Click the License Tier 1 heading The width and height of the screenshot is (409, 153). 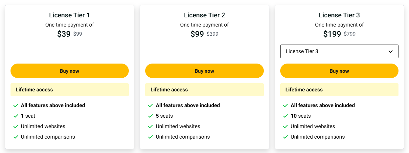click(69, 15)
